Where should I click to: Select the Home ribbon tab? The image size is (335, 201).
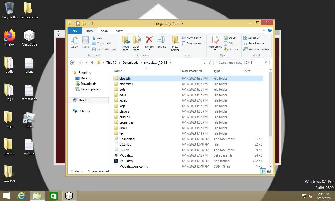(90, 31)
